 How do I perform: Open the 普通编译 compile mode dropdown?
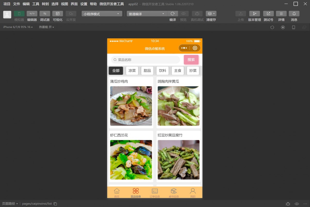[x=147, y=13]
